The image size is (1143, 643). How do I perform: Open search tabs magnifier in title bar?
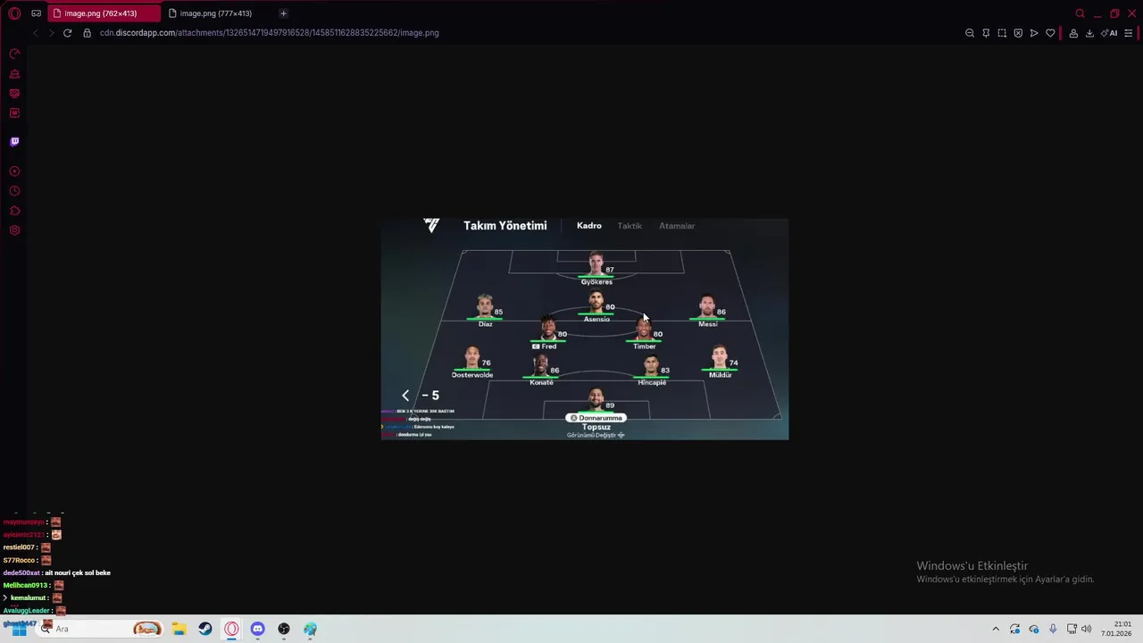click(x=1080, y=13)
